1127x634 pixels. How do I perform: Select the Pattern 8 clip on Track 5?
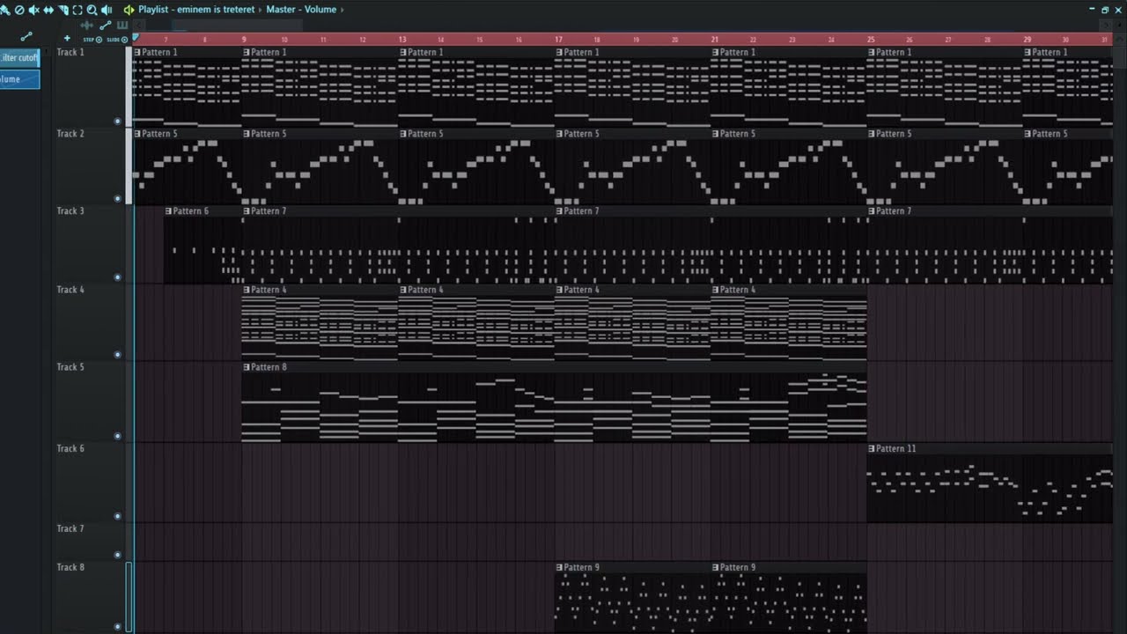(x=555, y=402)
